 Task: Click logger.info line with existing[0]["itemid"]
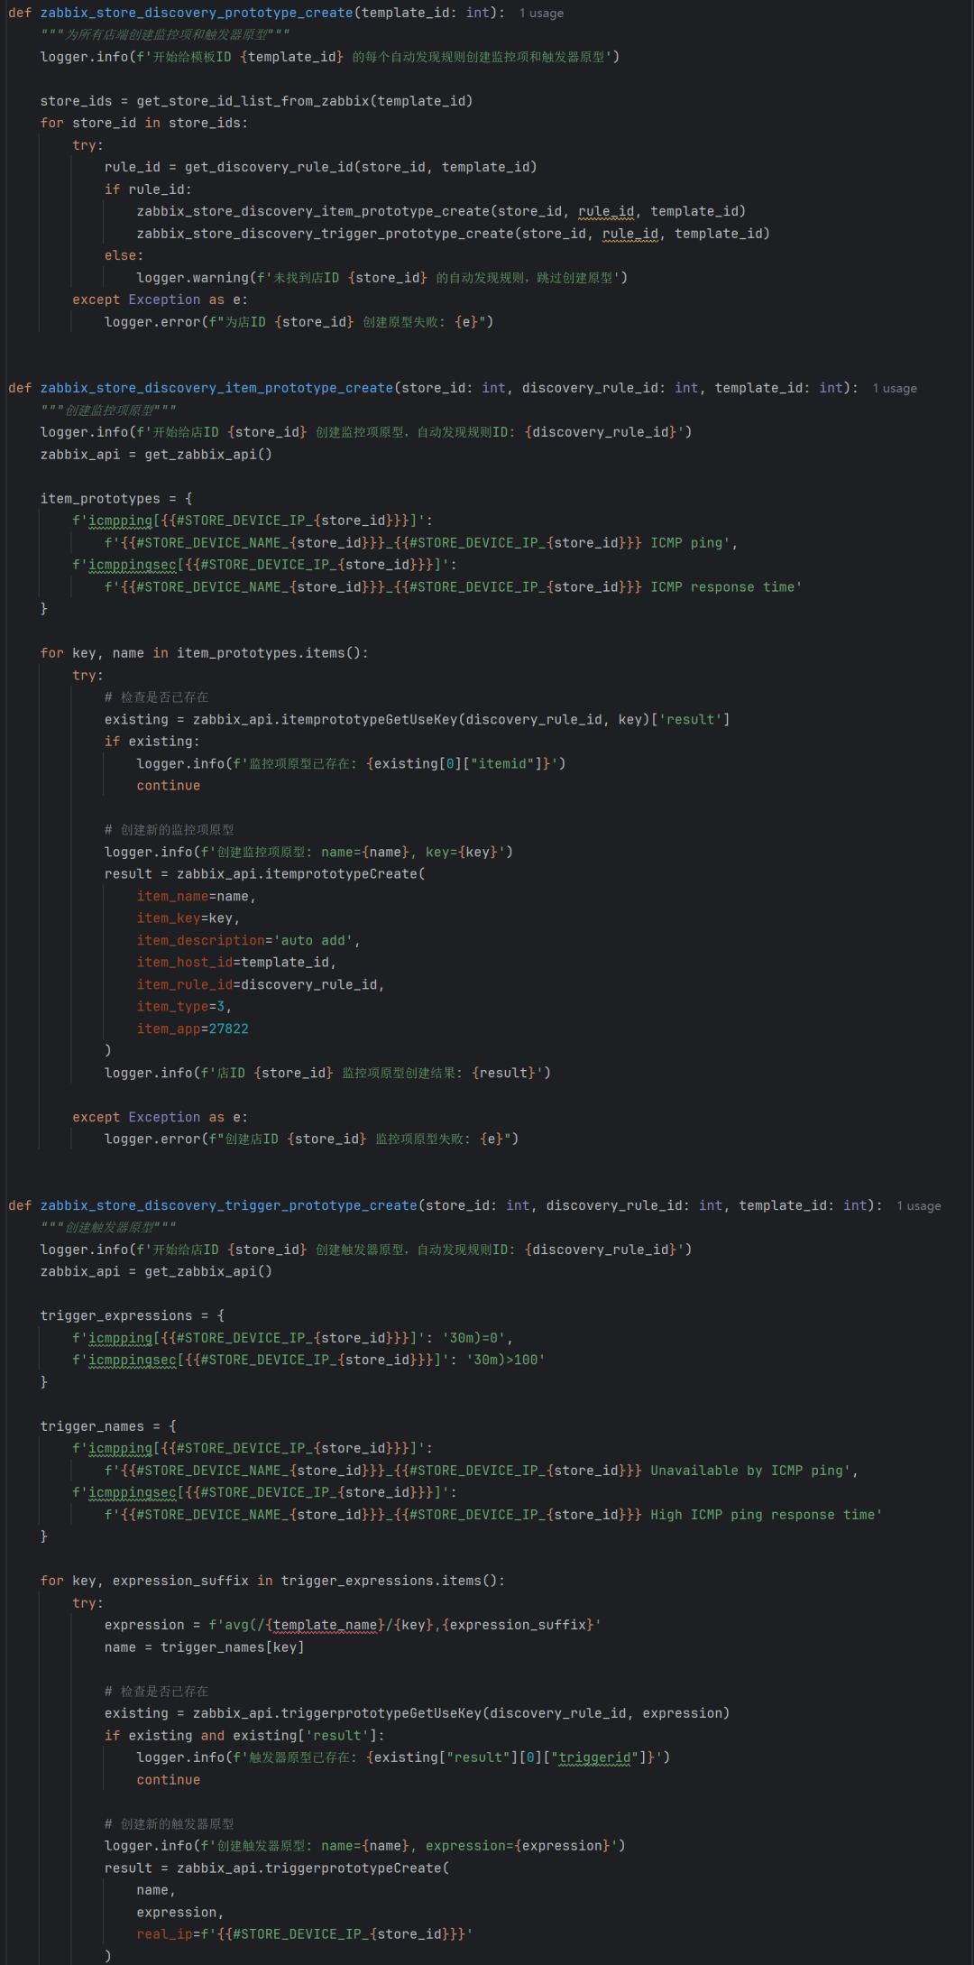(352, 764)
